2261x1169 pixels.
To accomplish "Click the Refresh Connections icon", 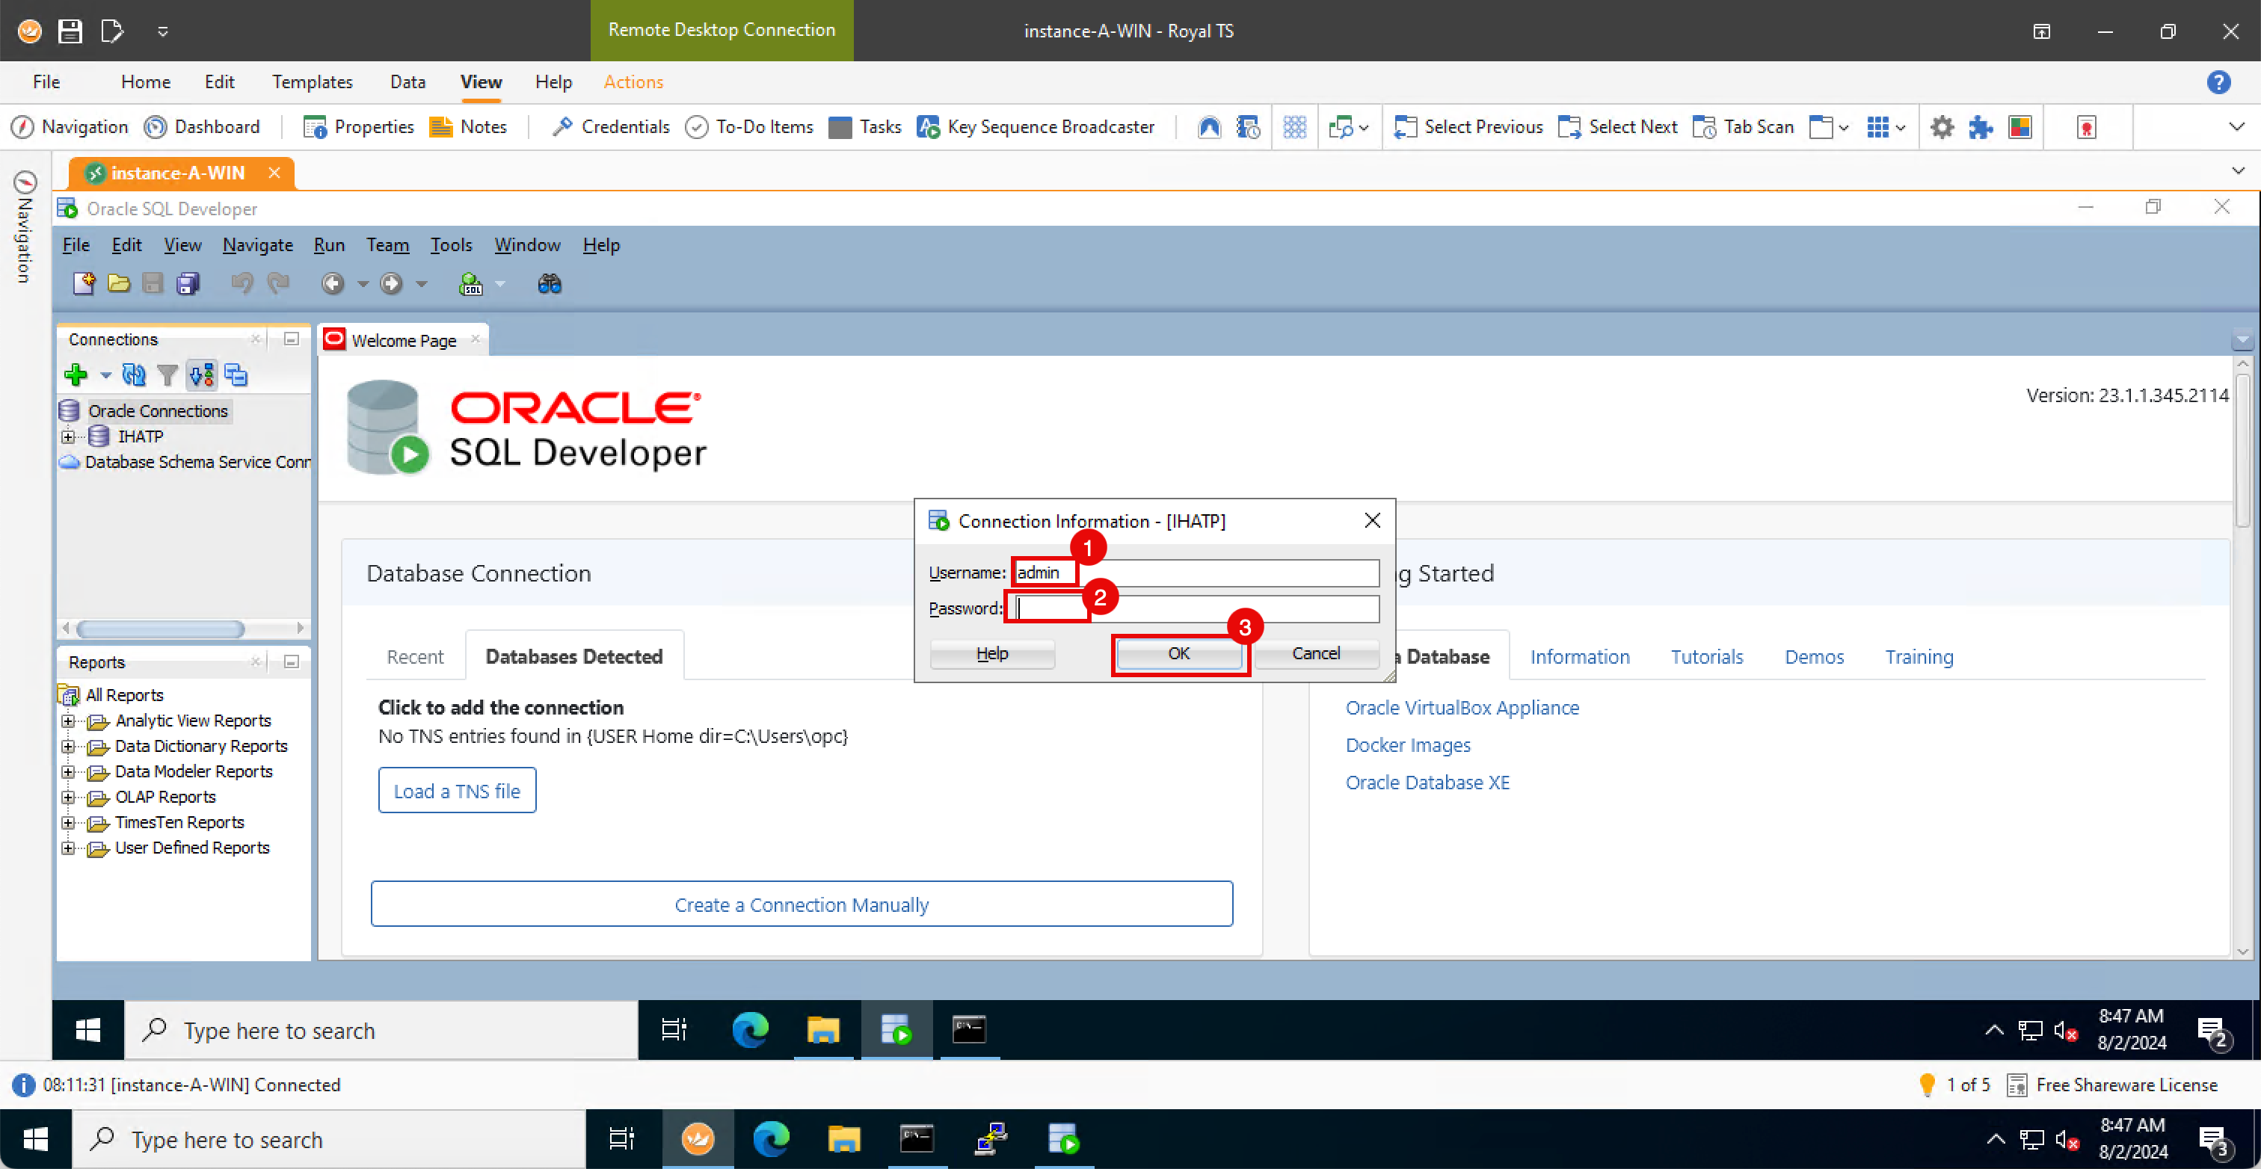I will [133, 374].
